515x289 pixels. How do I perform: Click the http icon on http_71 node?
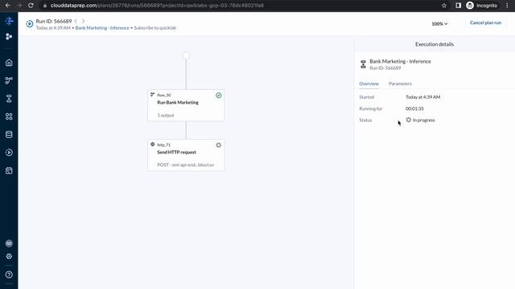(x=152, y=144)
